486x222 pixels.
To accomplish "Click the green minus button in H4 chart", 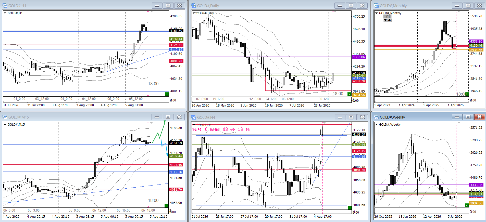I will click(x=350, y=208).
